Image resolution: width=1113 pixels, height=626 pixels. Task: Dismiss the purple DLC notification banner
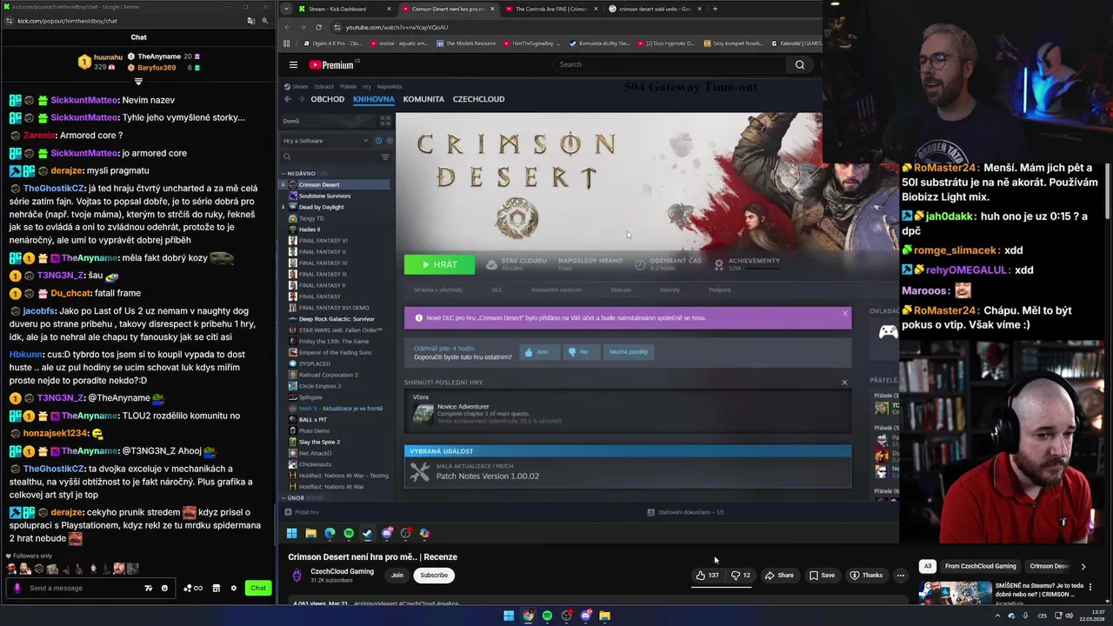point(844,313)
